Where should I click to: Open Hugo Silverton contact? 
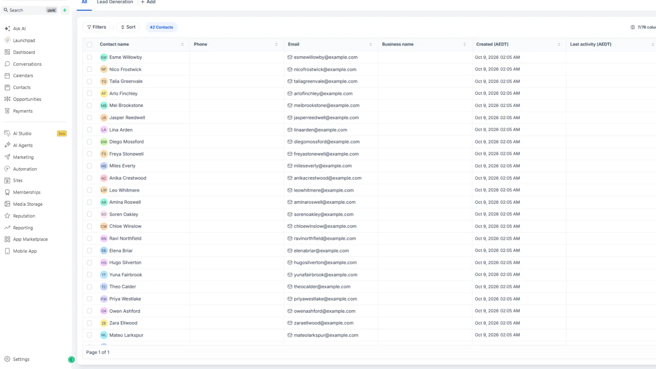[x=125, y=263]
